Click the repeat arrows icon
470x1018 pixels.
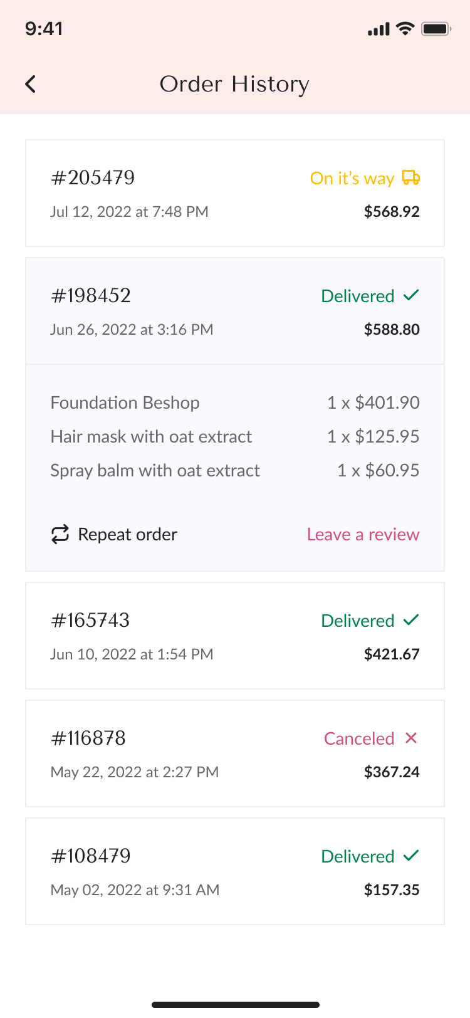point(60,535)
